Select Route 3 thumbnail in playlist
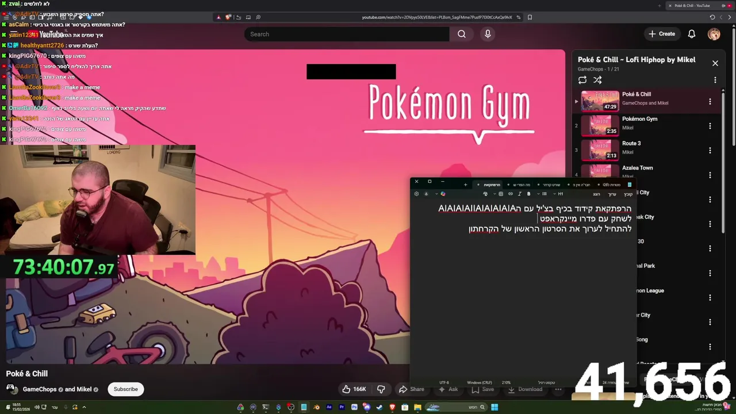Screen dimensions: 736x414 (600, 150)
